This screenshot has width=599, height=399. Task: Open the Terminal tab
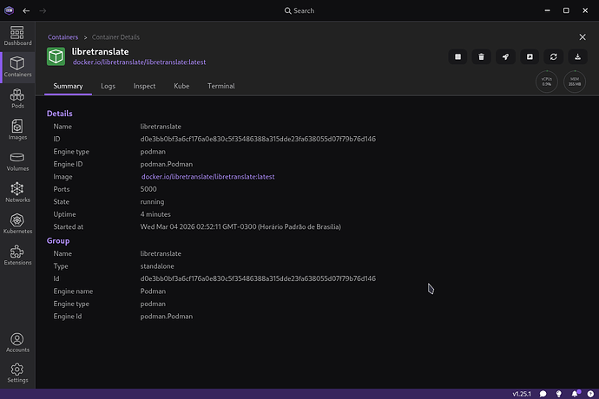coord(221,86)
